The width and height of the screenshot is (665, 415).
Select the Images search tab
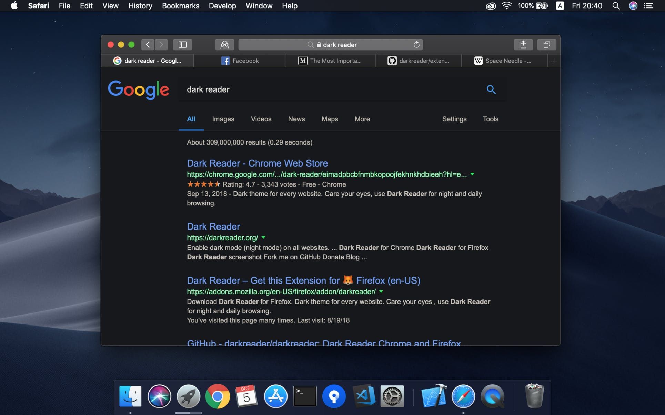[x=223, y=119]
